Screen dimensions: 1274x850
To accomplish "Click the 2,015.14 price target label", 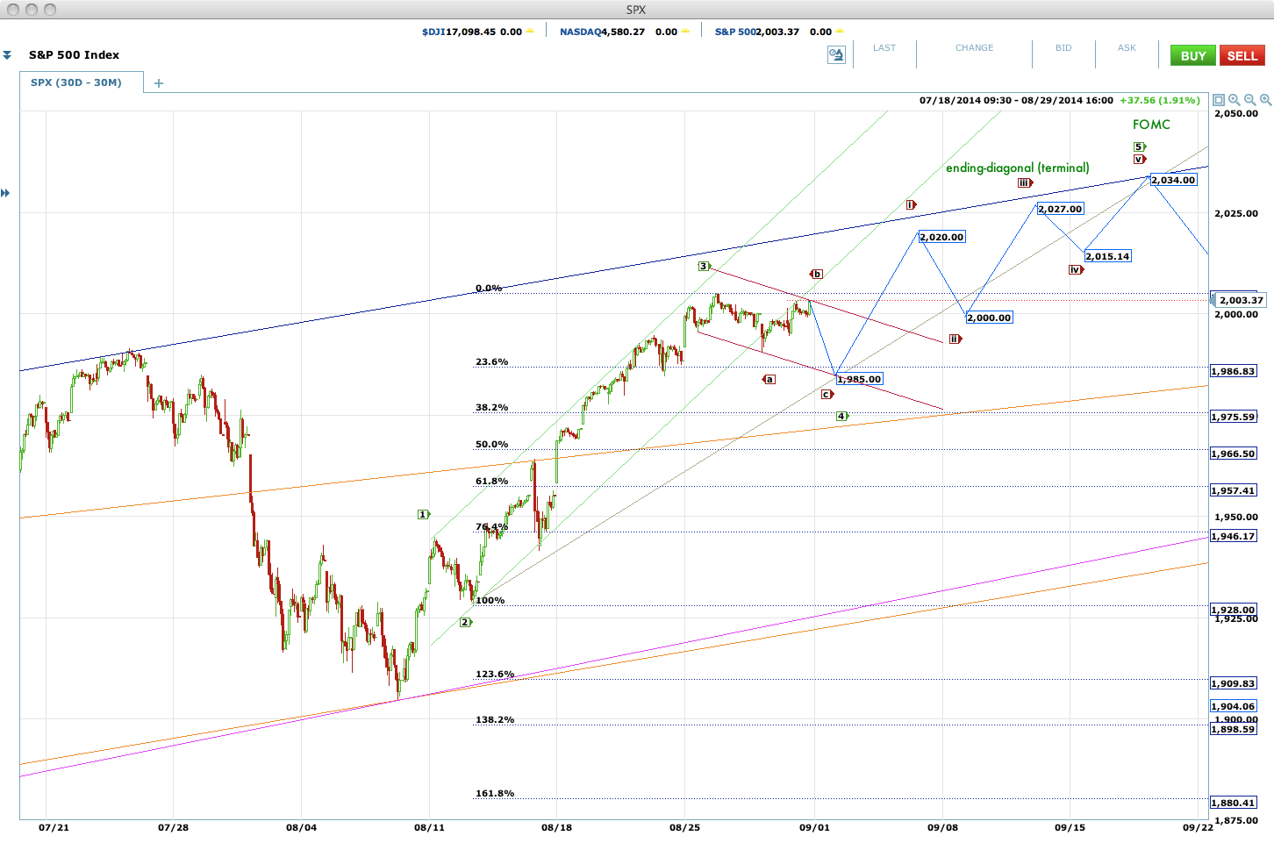I will [x=1108, y=256].
